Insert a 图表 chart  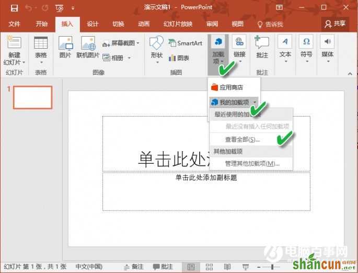[x=179, y=58]
